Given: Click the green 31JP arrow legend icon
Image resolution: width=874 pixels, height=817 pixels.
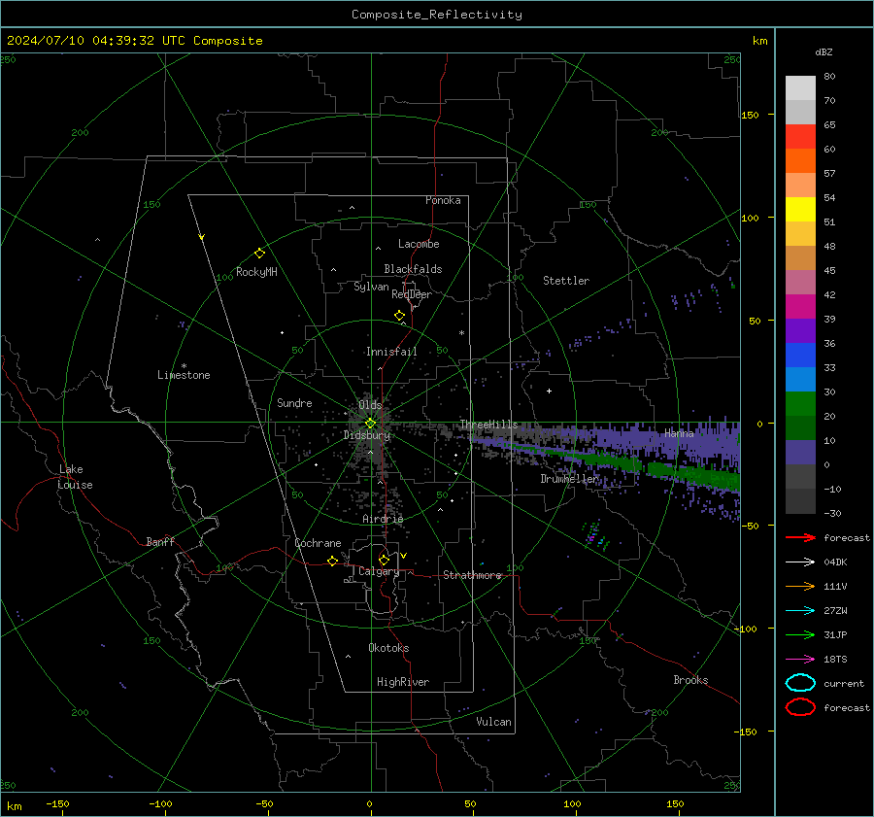Looking at the screenshot, I should pyautogui.click(x=800, y=634).
